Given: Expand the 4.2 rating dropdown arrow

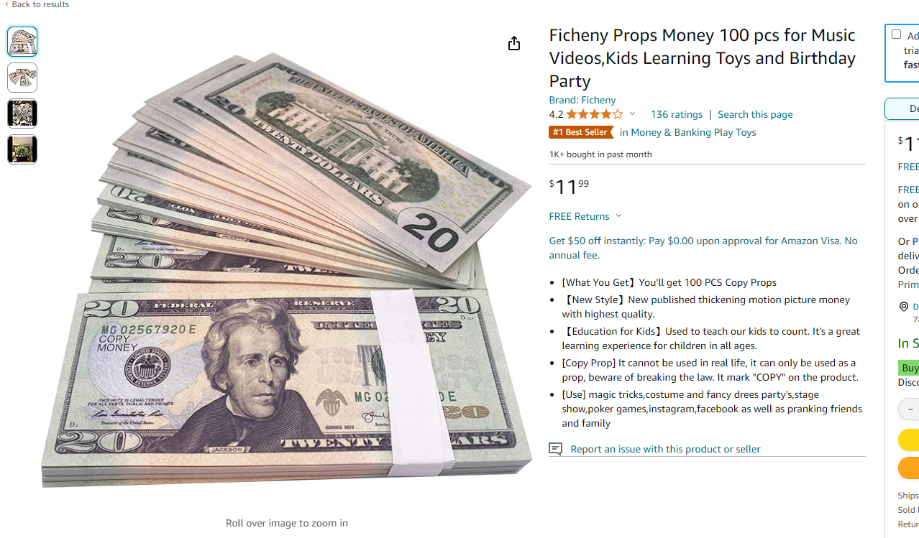Looking at the screenshot, I should point(632,114).
